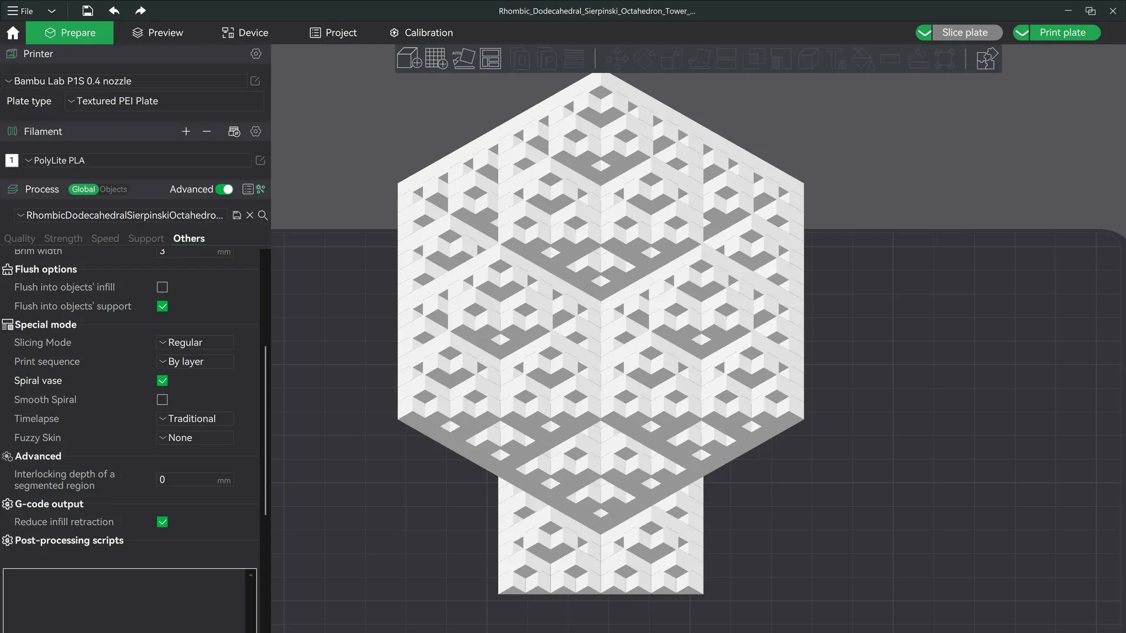This screenshot has width=1126, height=633.
Task: Open the Plate type dropdown
Action: coord(164,101)
